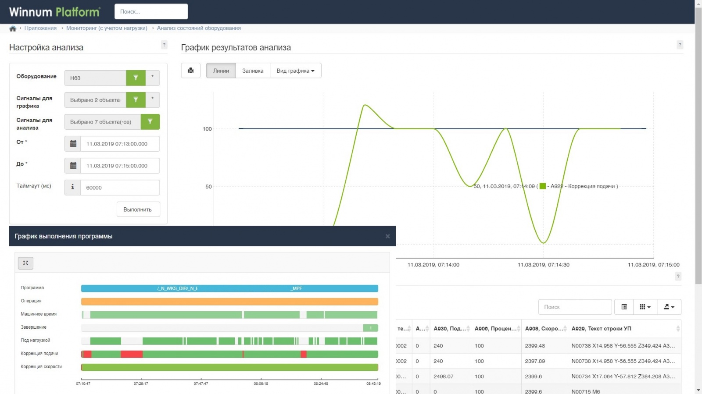Click the Тайм-аут value field 60000
This screenshot has height=394, width=702.
tap(120, 188)
